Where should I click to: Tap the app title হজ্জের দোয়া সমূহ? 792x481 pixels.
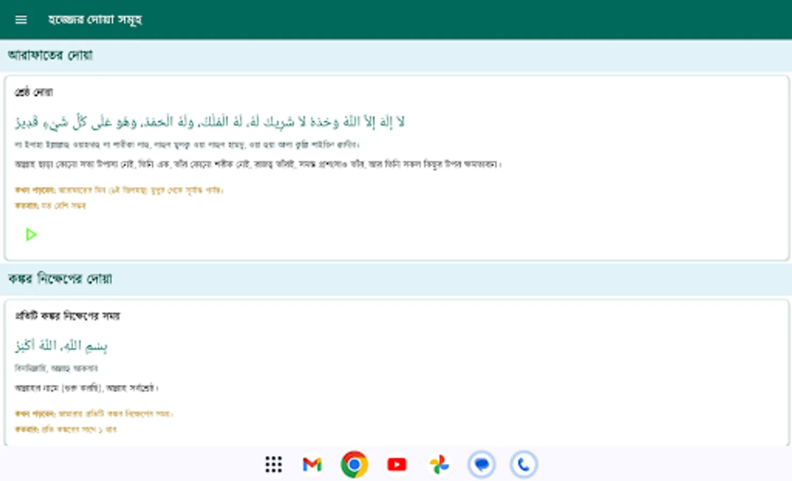pyautogui.click(x=94, y=19)
